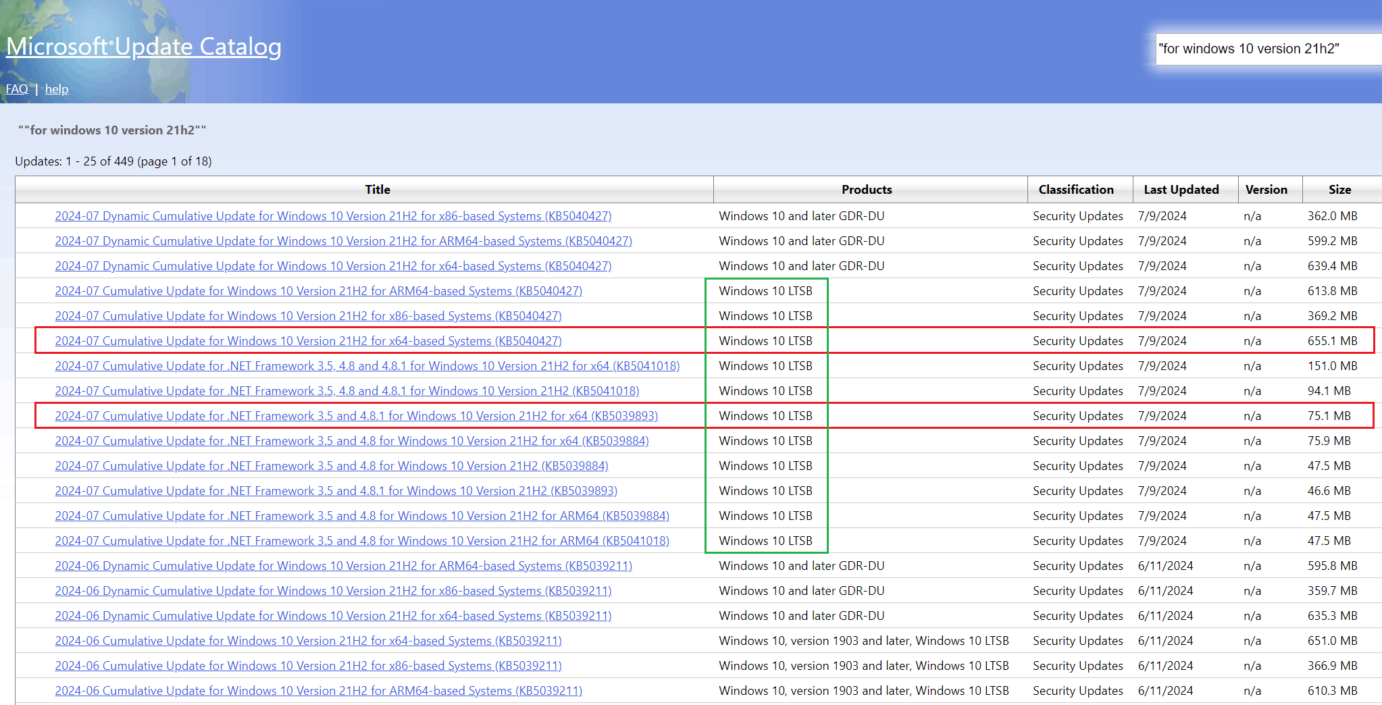Open 2024-06 Cumulative Update x86-based Systems KB5039211 (366.9 MB)
Image resolution: width=1382 pixels, height=705 pixels.
tap(308, 666)
